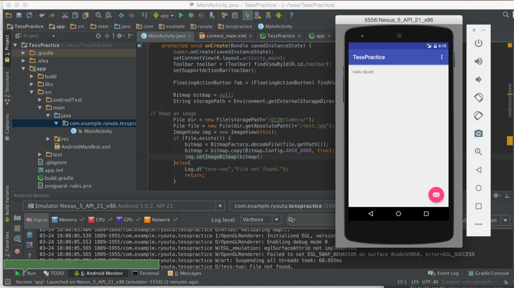Click emulator sidebar back triangle
The image size is (514, 288).
(478, 170)
